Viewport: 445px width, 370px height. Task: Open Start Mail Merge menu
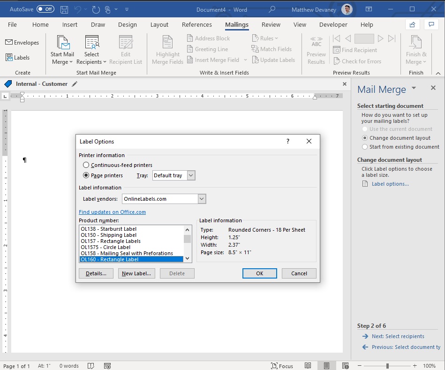point(62,50)
